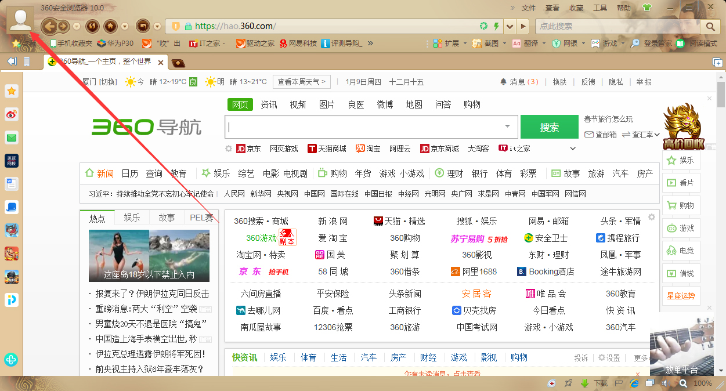Expand the shopping sites chevron below search box
This screenshot has width=726, height=391.
click(573, 149)
